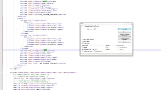
Task: Collapse fold marker for hkobject above triggerInterval
Action: [x=2, y=18]
